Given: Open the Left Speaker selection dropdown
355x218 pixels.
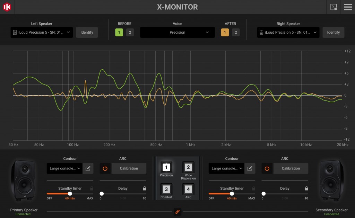Looking at the screenshot, I should coord(41,32).
